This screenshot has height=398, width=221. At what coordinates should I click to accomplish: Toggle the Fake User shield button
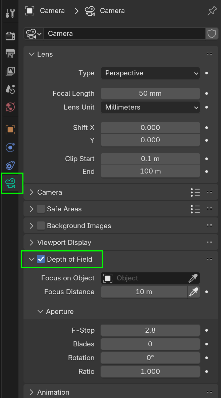coord(212,34)
